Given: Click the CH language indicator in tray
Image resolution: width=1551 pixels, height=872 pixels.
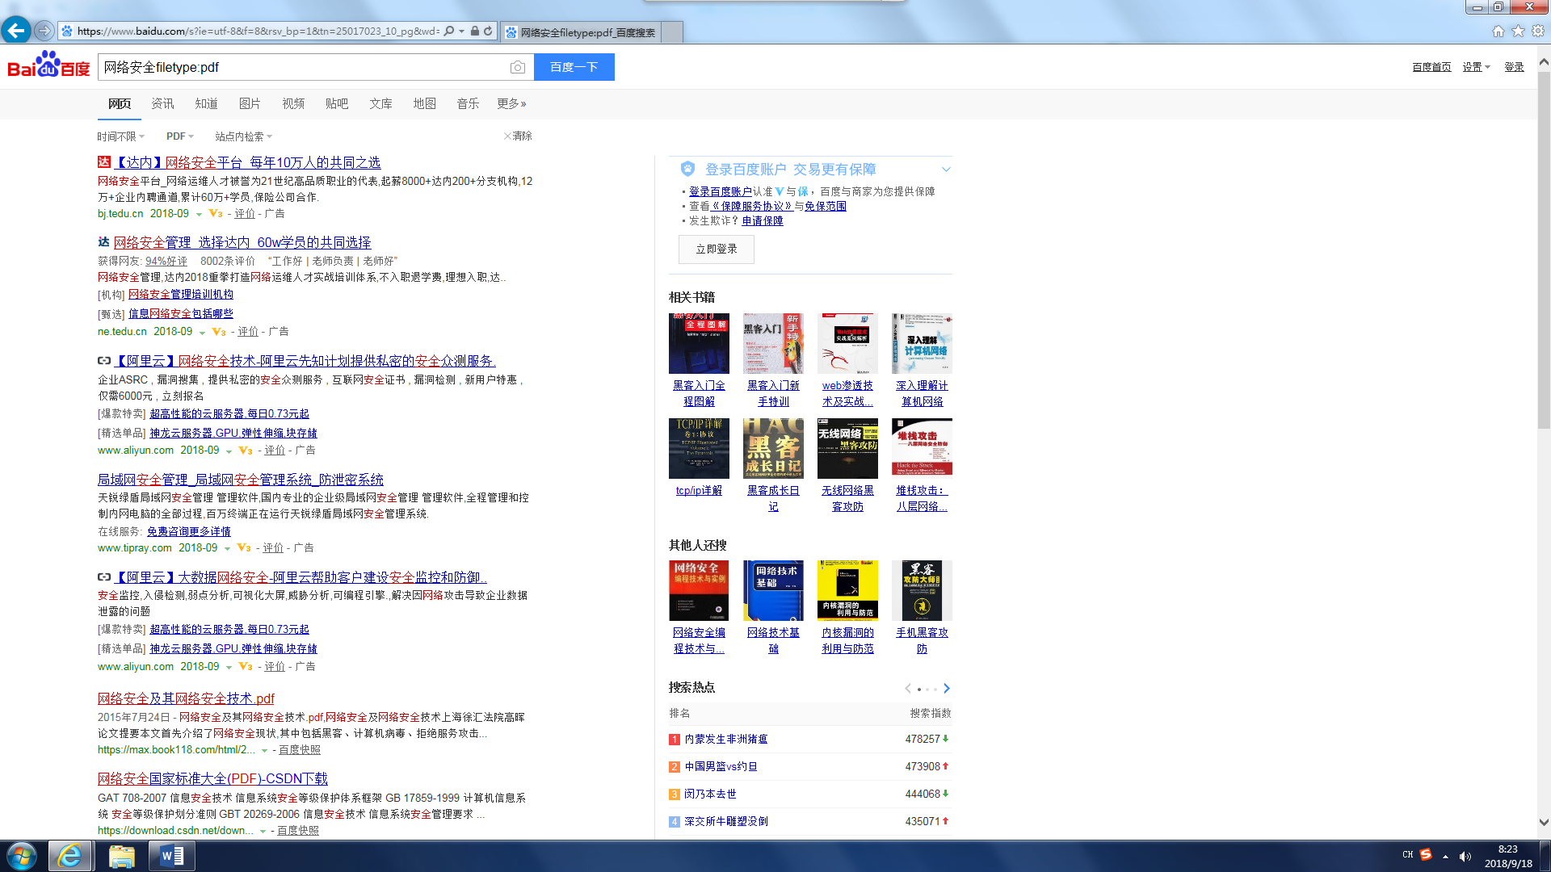Looking at the screenshot, I should pyautogui.click(x=1408, y=855).
